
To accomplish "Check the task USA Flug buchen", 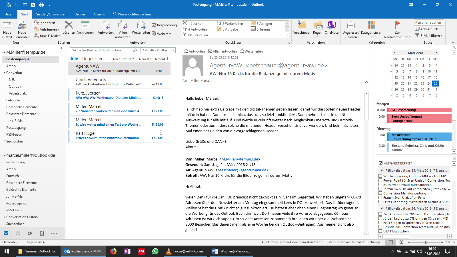I will click(x=380, y=231).
